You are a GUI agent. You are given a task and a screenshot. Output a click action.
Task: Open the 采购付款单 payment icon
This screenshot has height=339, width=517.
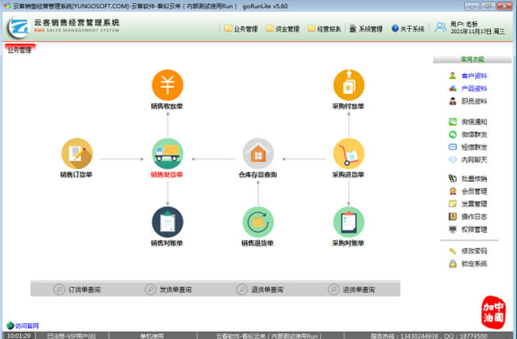point(349,85)
